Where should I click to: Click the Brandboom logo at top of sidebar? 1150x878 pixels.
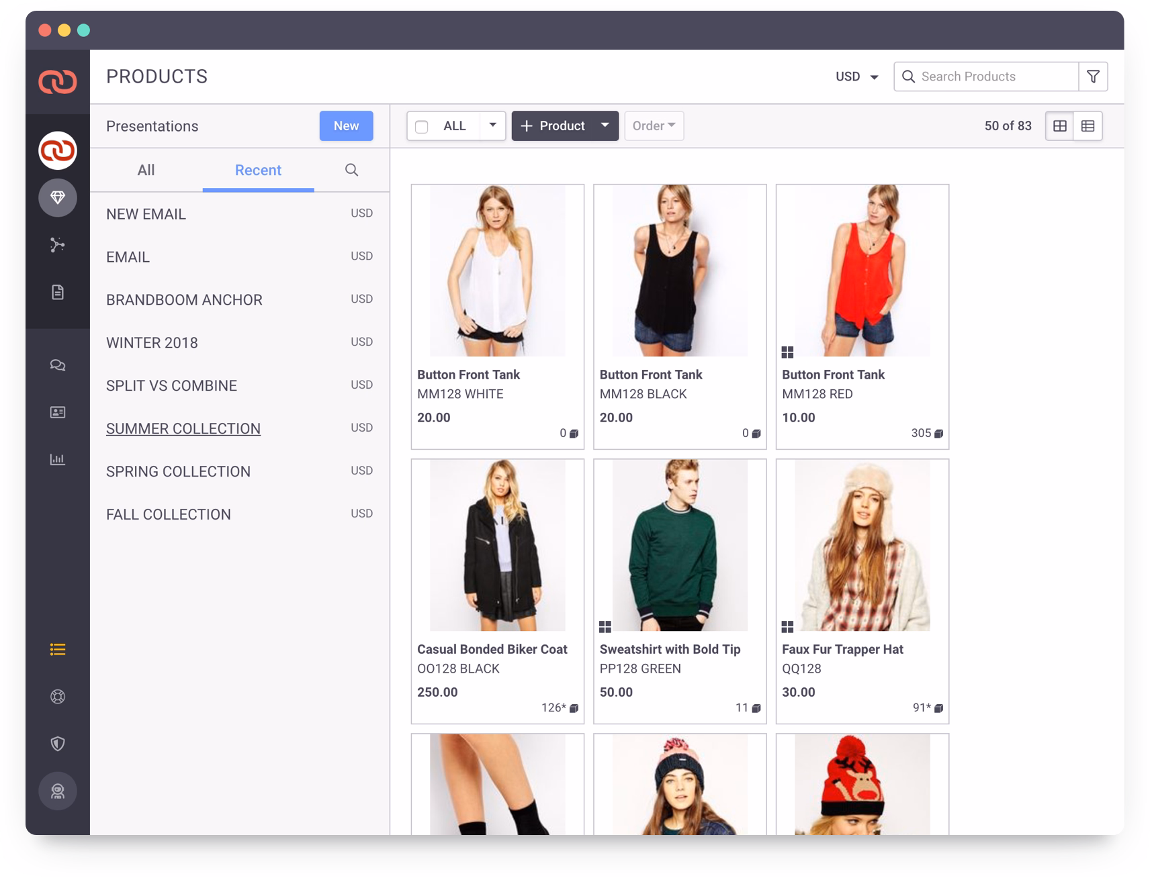[58, 82]
